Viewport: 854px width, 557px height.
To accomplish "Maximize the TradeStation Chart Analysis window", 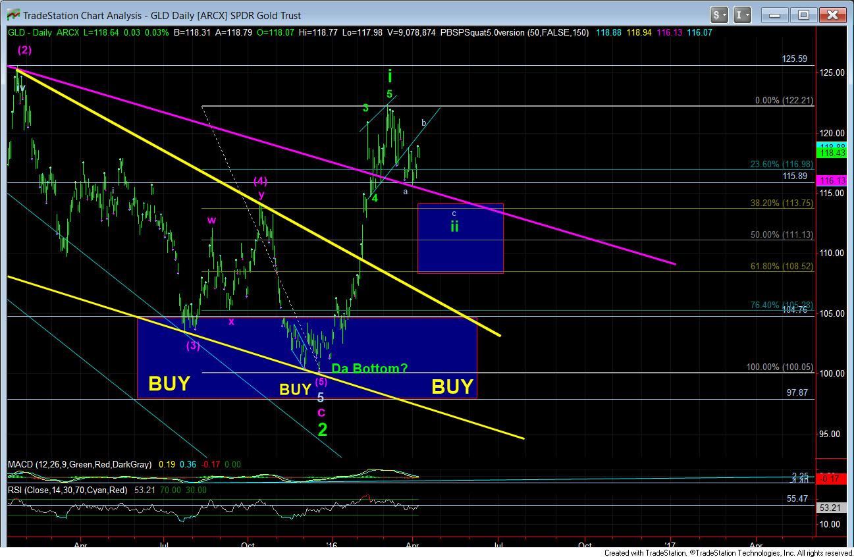I will [803, 14].
